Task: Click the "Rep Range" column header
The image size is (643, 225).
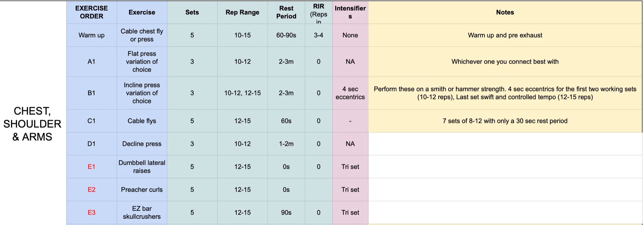Action: pyautogui.click(x=242, y=12)
